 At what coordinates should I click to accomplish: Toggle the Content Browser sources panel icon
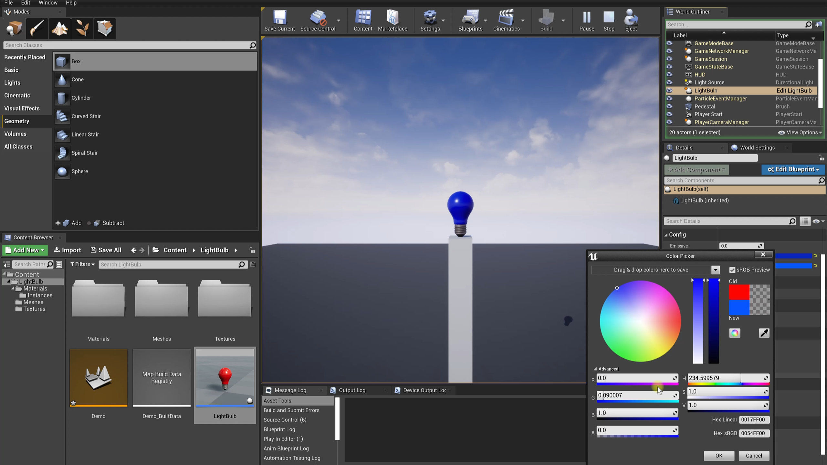coord(7,264)
